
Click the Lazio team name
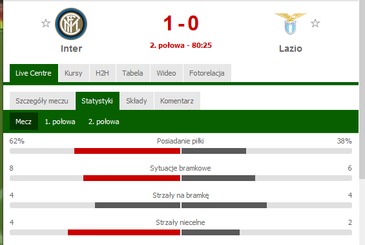[x=291, y=48]
